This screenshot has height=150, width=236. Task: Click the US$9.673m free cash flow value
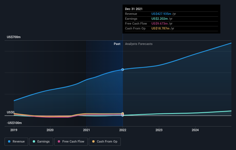[160, 23]
